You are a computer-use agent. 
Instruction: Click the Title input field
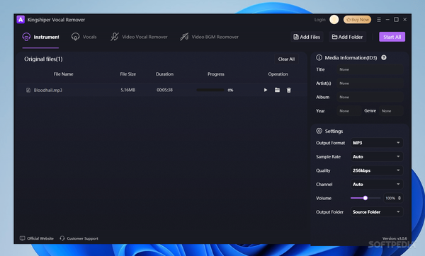tap(370, 69)
